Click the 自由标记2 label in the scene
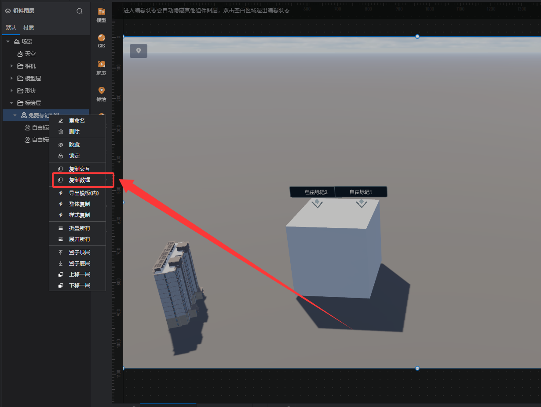Viewport: 541px width, 407px height. coord(312,192)
